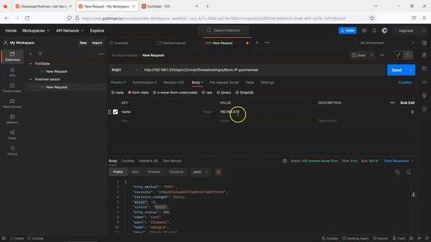Screen dimensions: 431x242
Task: Open the Cookies link near Send
Action: point(405,82)
